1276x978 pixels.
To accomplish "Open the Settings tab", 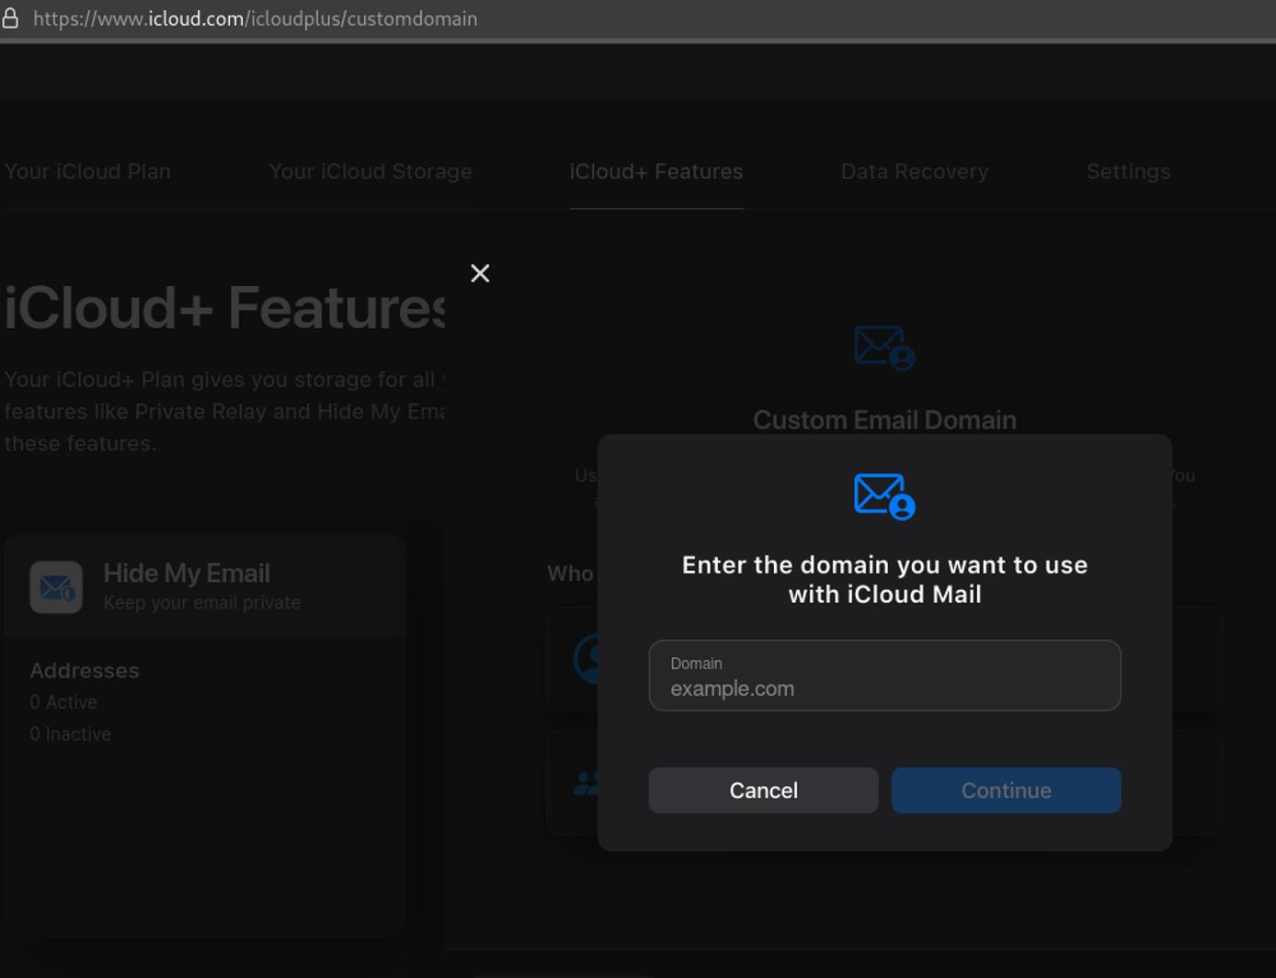I will click(x=1128, y=171).
